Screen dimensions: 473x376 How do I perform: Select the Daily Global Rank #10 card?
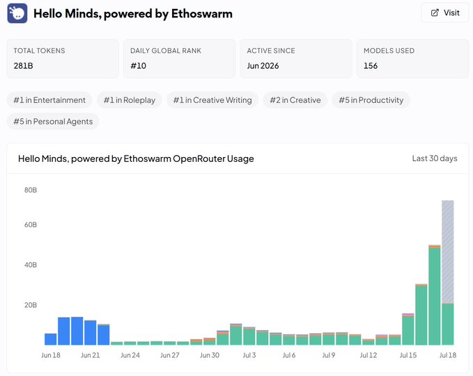coord(180,58)
